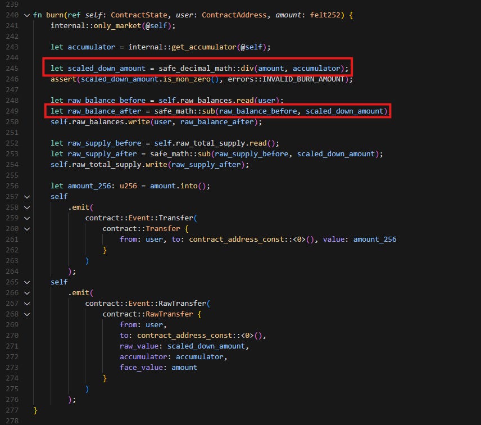Collapse the .emit( call on line 266
This screenshot has width=481, height=425.
tap(27, 293)
